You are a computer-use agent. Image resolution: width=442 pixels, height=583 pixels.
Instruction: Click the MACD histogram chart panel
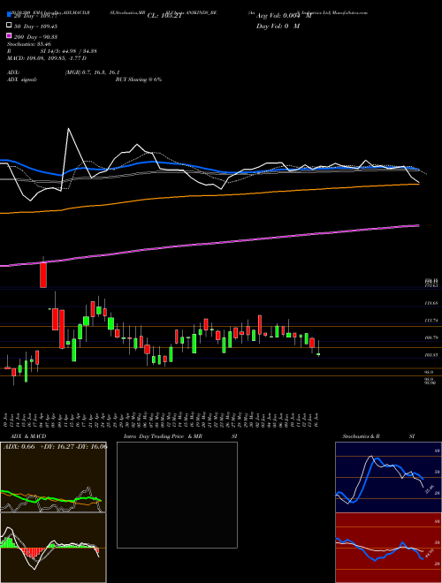[x=53, y=548]
